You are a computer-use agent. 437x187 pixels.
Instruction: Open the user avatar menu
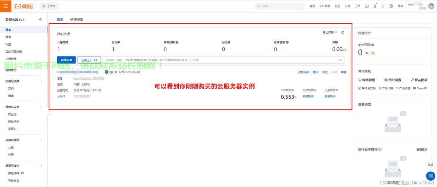coord(431,6)
